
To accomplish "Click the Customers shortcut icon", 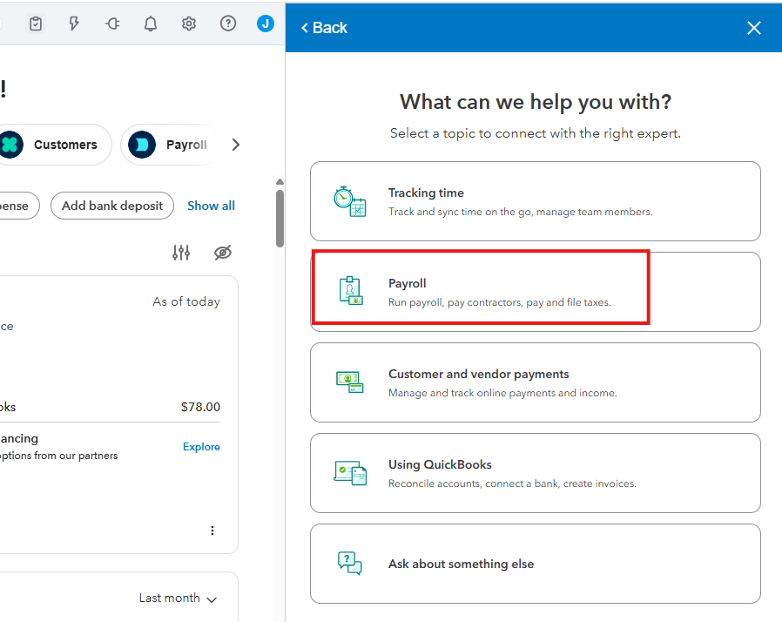I will (x=11, y=145).
